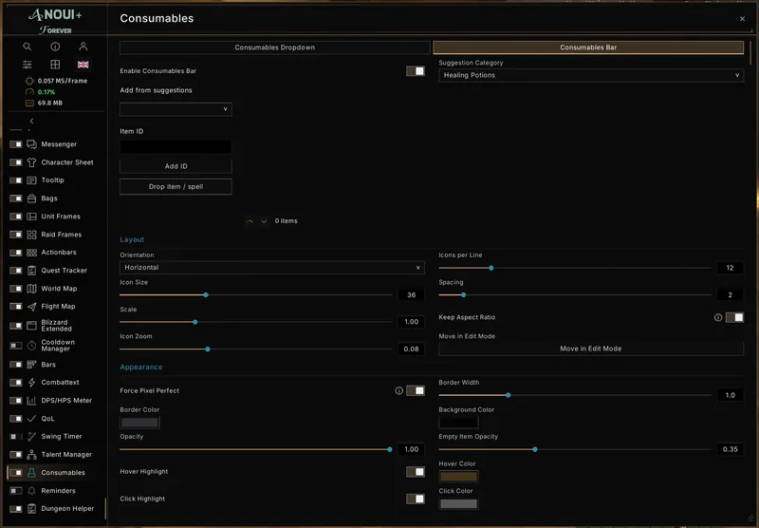Toggle Enable Consumables Bar switch
Screen dimensions: 759x528
(416, 71)
